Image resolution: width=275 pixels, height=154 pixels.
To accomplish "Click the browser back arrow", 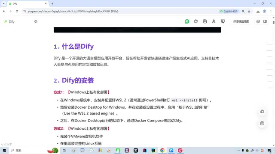I will (x=4, y=12).
